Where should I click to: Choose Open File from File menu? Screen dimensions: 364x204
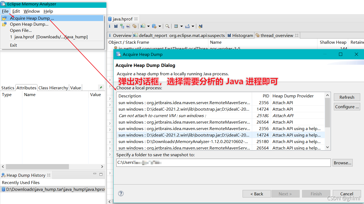(52, 30)
